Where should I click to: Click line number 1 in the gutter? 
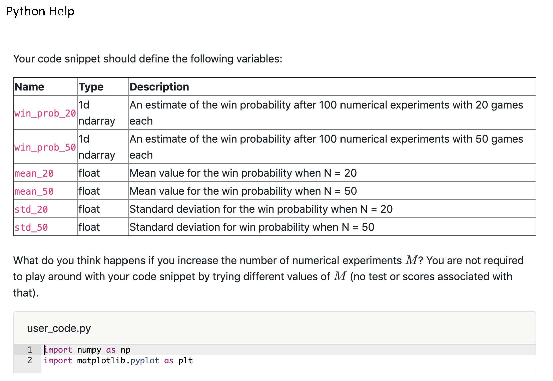tap(30, 350)
